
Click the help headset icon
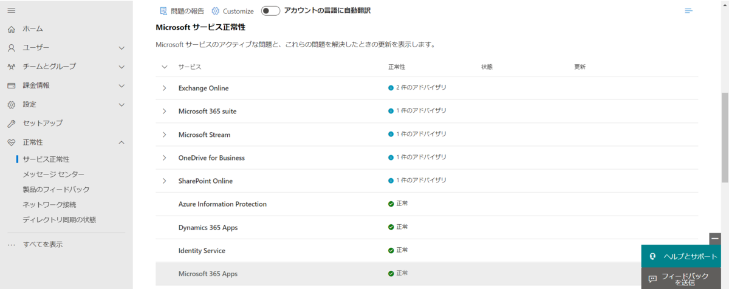click(652, 256)
